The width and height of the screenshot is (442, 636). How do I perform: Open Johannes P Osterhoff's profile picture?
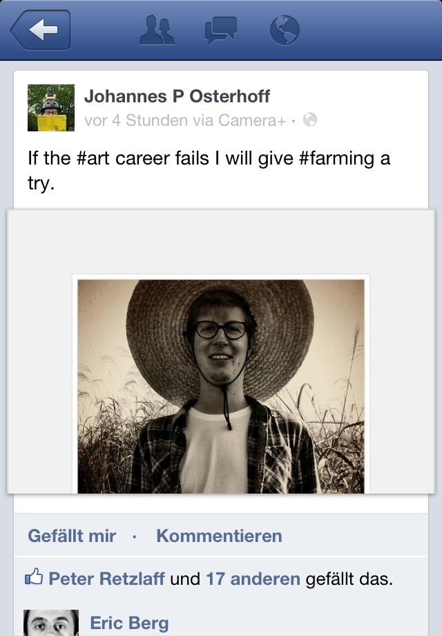51,108
